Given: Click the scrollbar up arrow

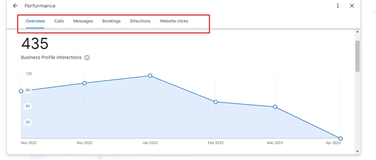Looking at the screenshot, I should tap(357, 32).
